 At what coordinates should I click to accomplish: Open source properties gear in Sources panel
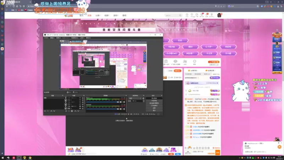(72, 111)
